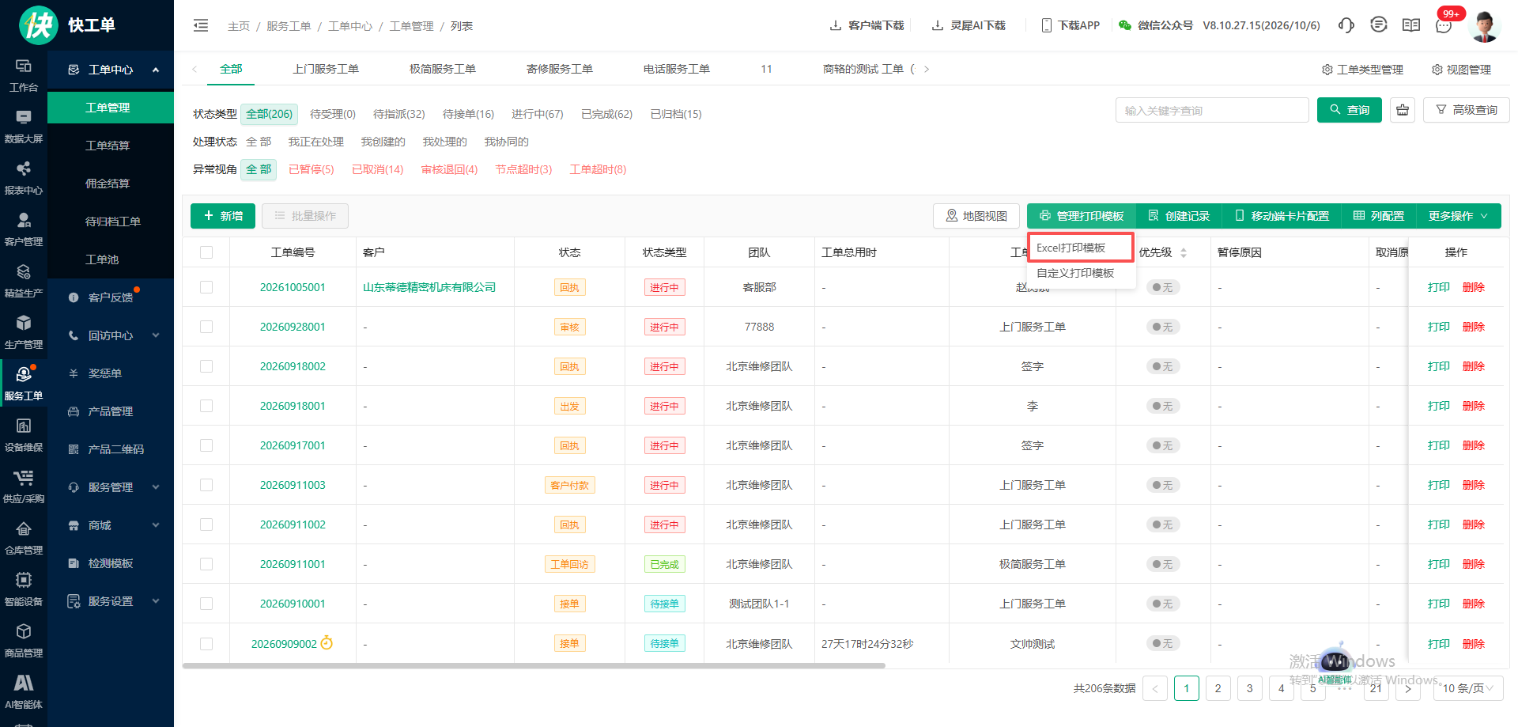Open 生产管理 from the left rail
The height and width of the screenshot is (727, 1518).
24,332
